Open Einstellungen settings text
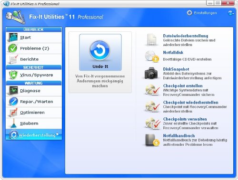This screenshot has width=238, height=180. click(205, 13)
